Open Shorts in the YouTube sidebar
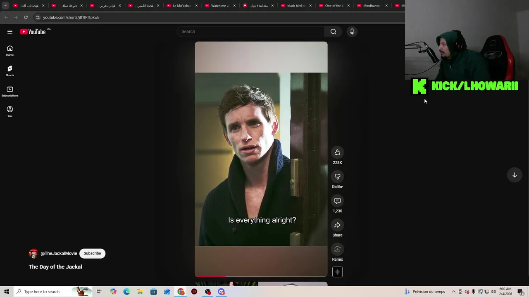Screen dimensions: 529x297 tap(10, 71)
